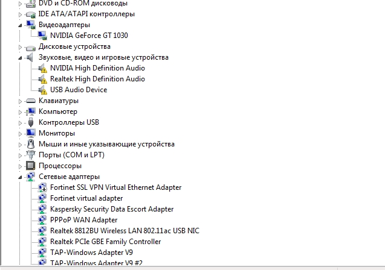Expand the Мониторы node
Screen dimensions: 385x270
pyautogui.click(x=20, y=134)
